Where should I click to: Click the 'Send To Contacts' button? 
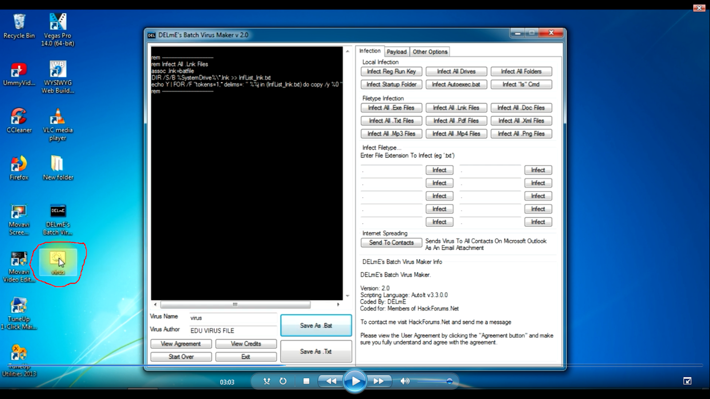point(391,243)
